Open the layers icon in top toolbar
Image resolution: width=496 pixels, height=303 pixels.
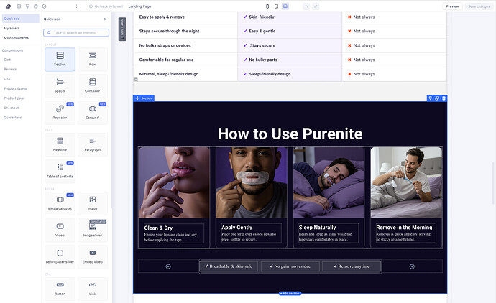[x=36, y=6]
